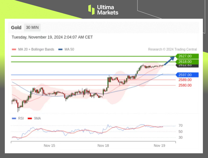Click the black 2612.83 current price tag
Image resolution: width=208 pixels, height=158 pixels.
tap(185, 65)
